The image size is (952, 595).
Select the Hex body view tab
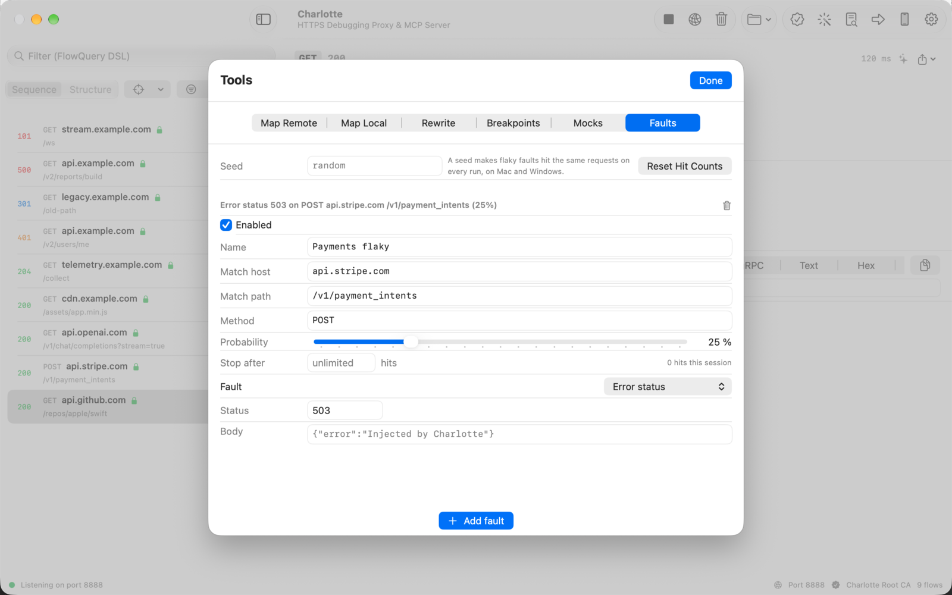tap(866, 265)
